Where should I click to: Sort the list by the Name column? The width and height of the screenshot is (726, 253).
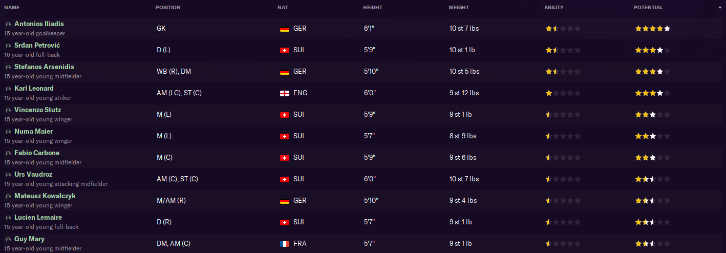click(11, 8)
